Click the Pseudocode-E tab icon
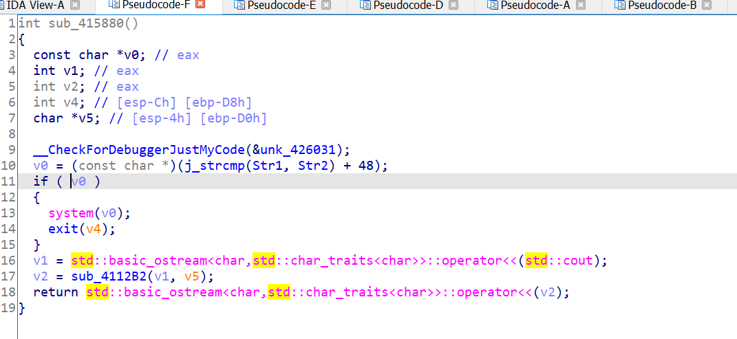This screenshot has height=339, width=737. tap(239, 6)
